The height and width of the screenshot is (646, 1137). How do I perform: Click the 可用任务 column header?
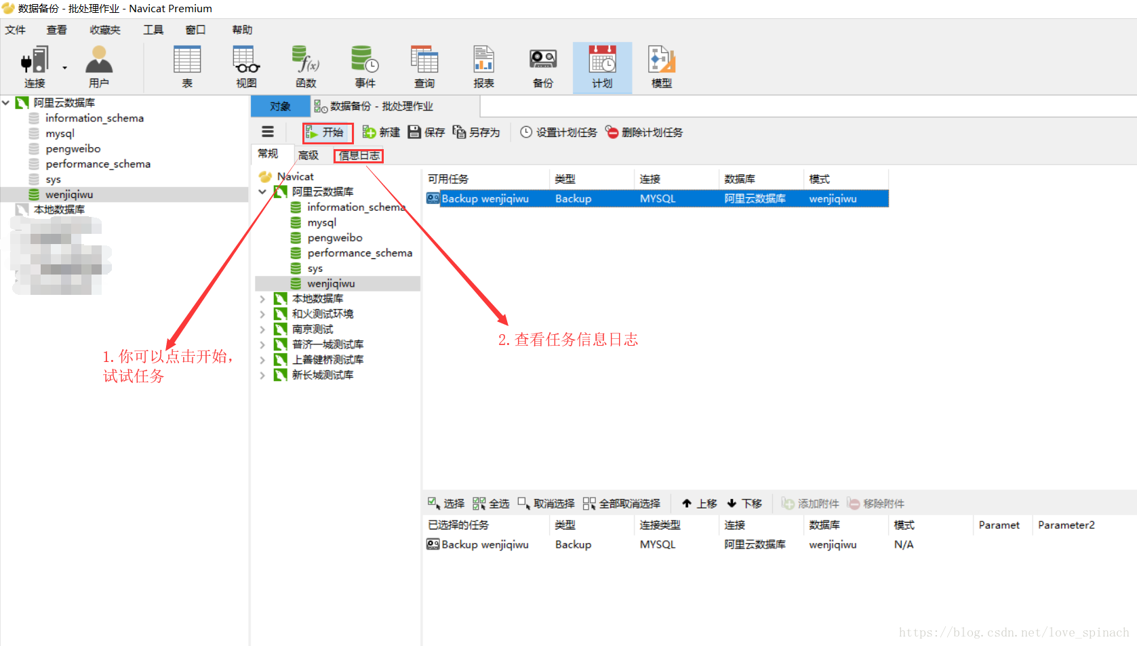[x=485, y=179]
